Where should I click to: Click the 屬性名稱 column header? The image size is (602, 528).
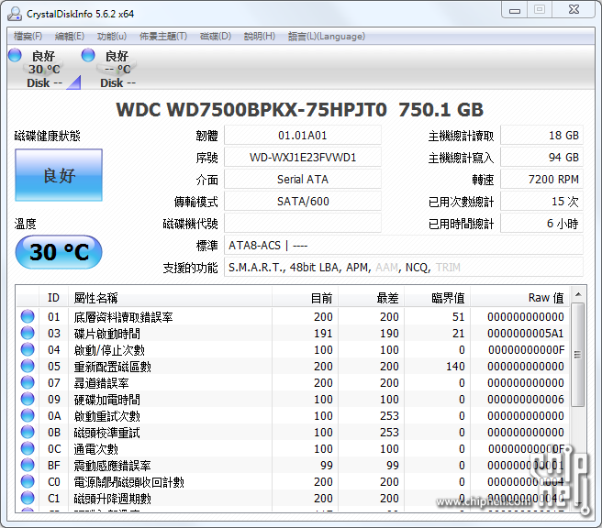coord(170,298)
